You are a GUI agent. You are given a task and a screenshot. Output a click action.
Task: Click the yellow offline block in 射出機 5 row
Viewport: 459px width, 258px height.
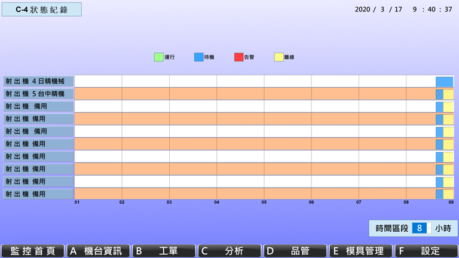(x=448, y=94)
